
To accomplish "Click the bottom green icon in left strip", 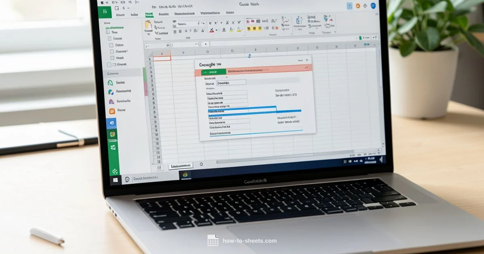I will coord(115,171).
